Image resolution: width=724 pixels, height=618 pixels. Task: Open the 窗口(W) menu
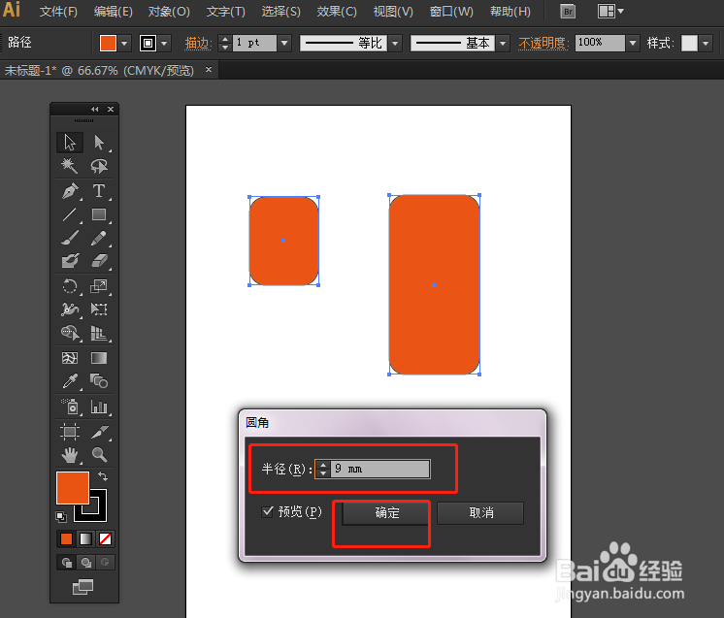(x=451, y=12)
